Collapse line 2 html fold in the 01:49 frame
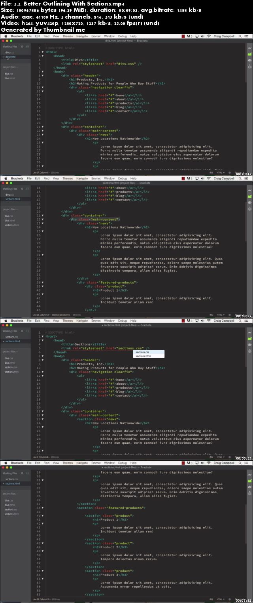This screenshot has height=603, width=253. pyautogui.click(x=43, y=52)
